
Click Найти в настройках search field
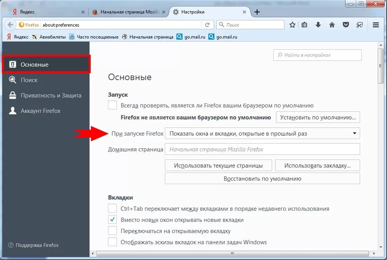(317, 55)
